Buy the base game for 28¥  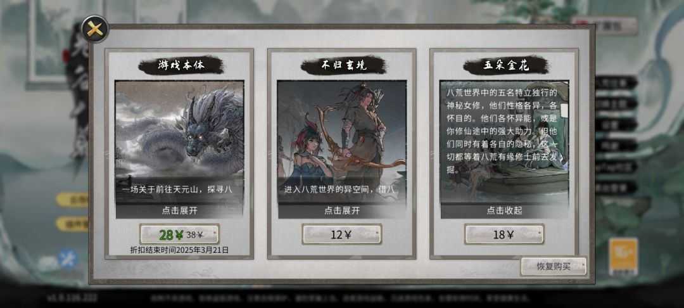[x=180, y=234]
